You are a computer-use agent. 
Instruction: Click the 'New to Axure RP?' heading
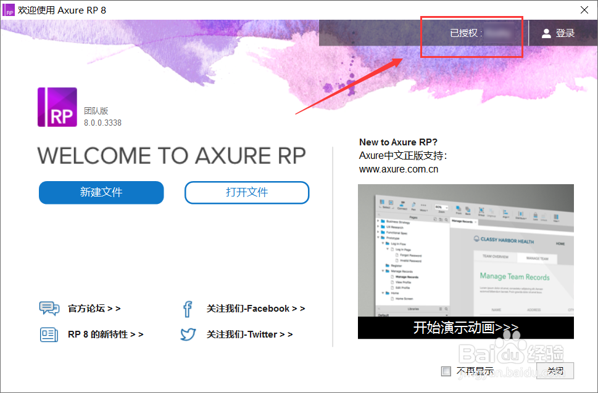click(x=398, y=142)
